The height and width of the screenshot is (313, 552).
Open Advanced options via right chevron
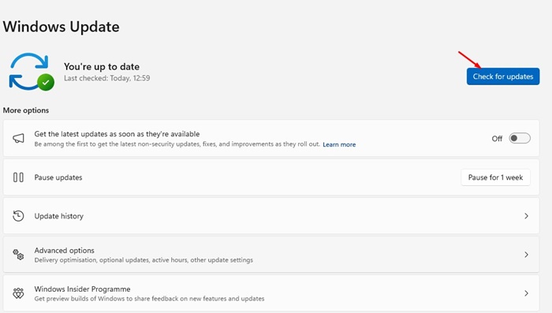(526, 255)
